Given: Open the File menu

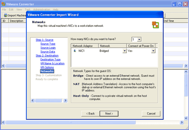Looking at the screenshot, I should 4,10.
